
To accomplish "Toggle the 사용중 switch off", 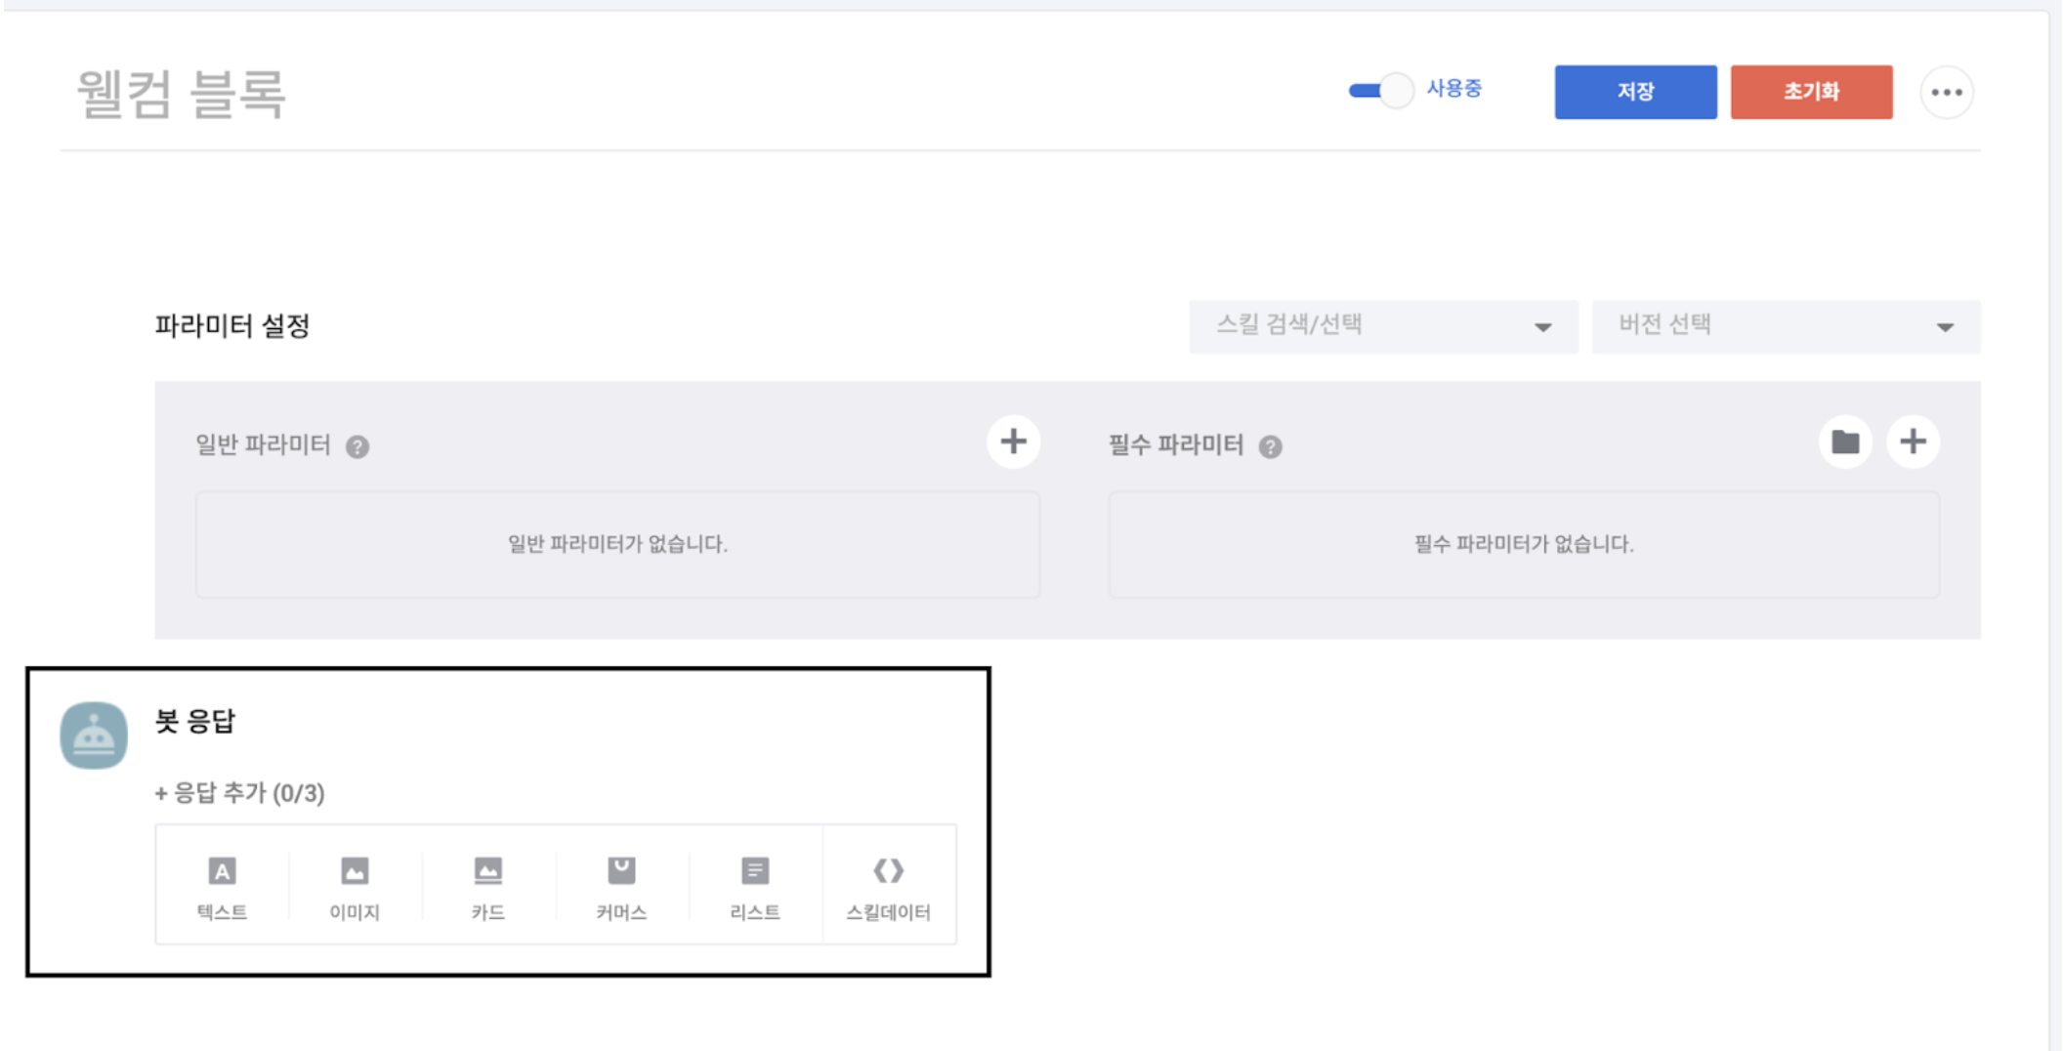I will click(1380, 91).
